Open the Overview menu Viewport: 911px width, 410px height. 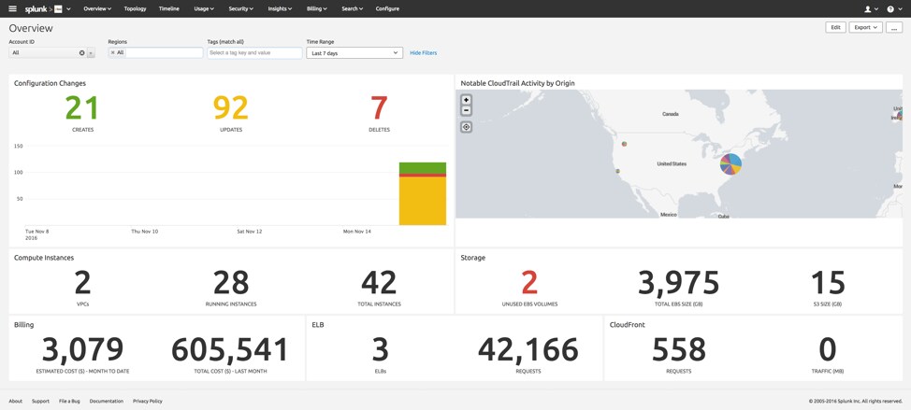pos(97,8)
